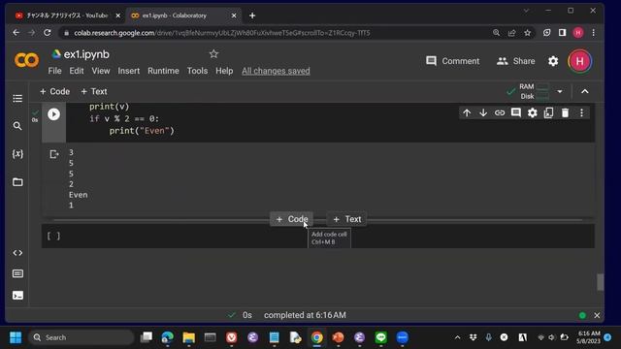This screenshot has height=349, width=621.
Task: Open the Insert menu
Action: click(x=129, y=71)
